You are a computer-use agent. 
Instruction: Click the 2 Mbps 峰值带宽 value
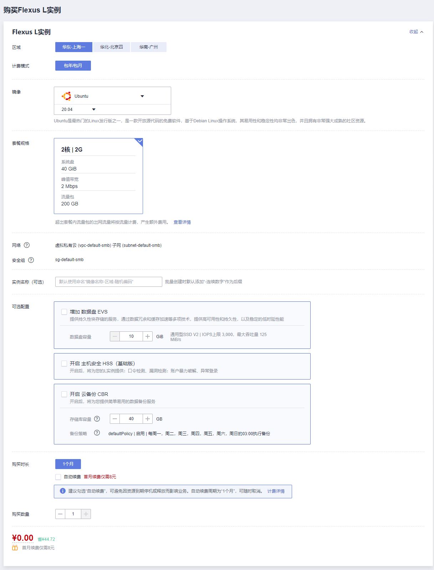pyautogui.click(x=69, y=186)
